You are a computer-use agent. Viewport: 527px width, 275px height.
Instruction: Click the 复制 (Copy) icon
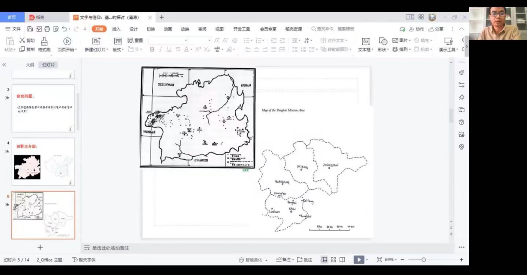(22, 49)
